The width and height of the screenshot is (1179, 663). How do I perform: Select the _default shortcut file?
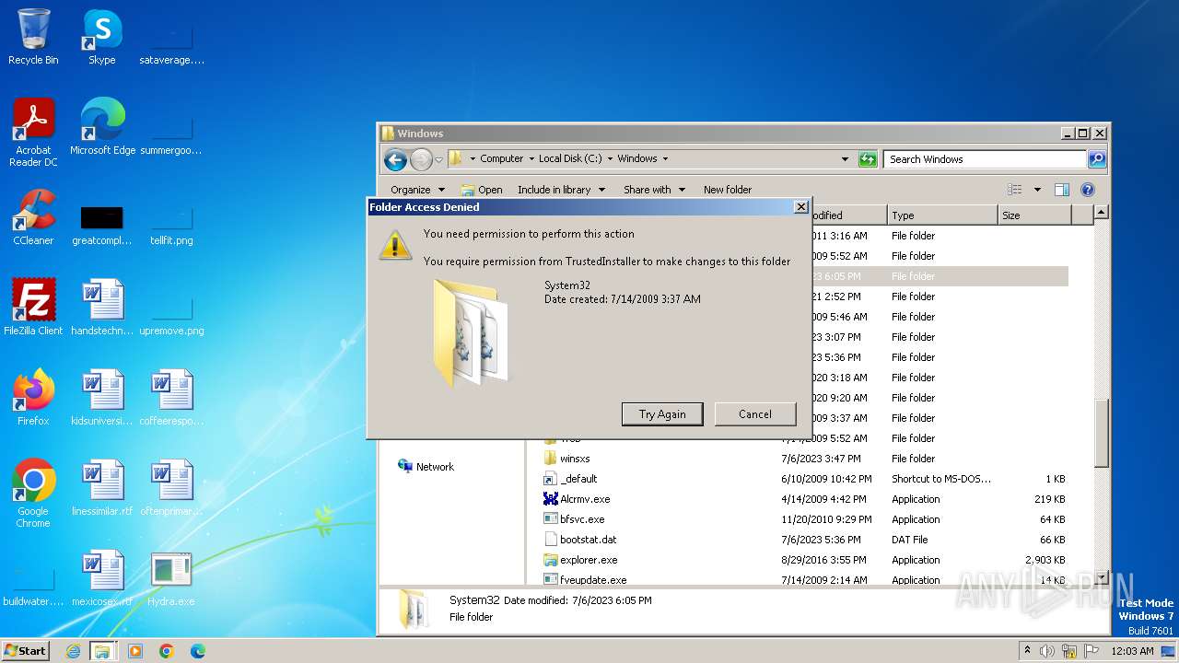click(x=570, y=479)
